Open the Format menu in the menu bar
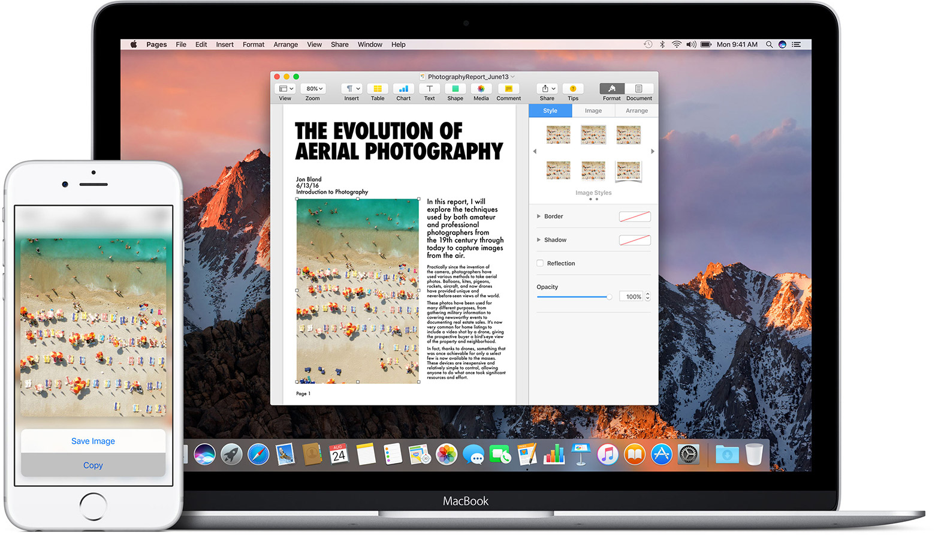This screenshot has width=935, height=535. coord(253,44)
